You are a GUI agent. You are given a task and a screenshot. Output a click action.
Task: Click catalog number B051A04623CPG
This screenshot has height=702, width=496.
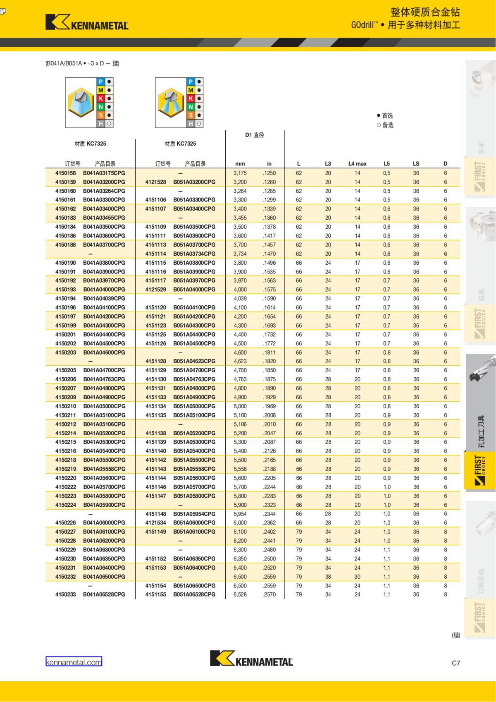pyautogui.click(x=194, y=361)
